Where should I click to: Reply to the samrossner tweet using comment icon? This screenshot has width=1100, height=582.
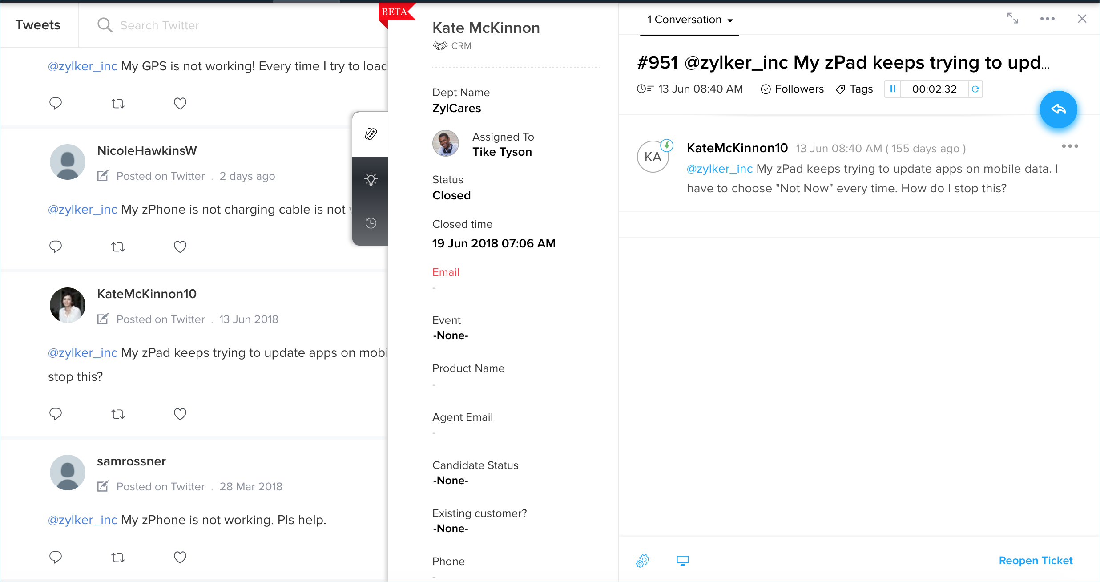pos(56,557)
